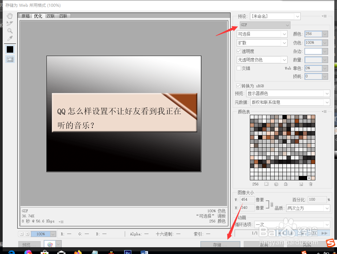The image size is (337, 254).
Task: Select the Eyedropper tool
Action: tap(10, 38)
